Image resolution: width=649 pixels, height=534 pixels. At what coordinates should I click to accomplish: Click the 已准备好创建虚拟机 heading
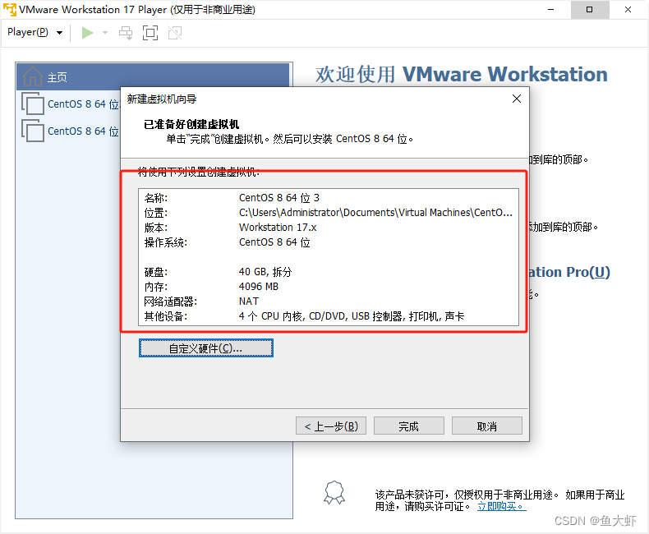coord(191,124)
